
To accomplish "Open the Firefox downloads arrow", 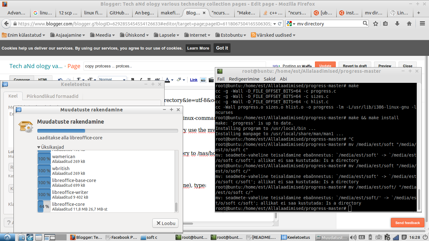I will (397, 24).
